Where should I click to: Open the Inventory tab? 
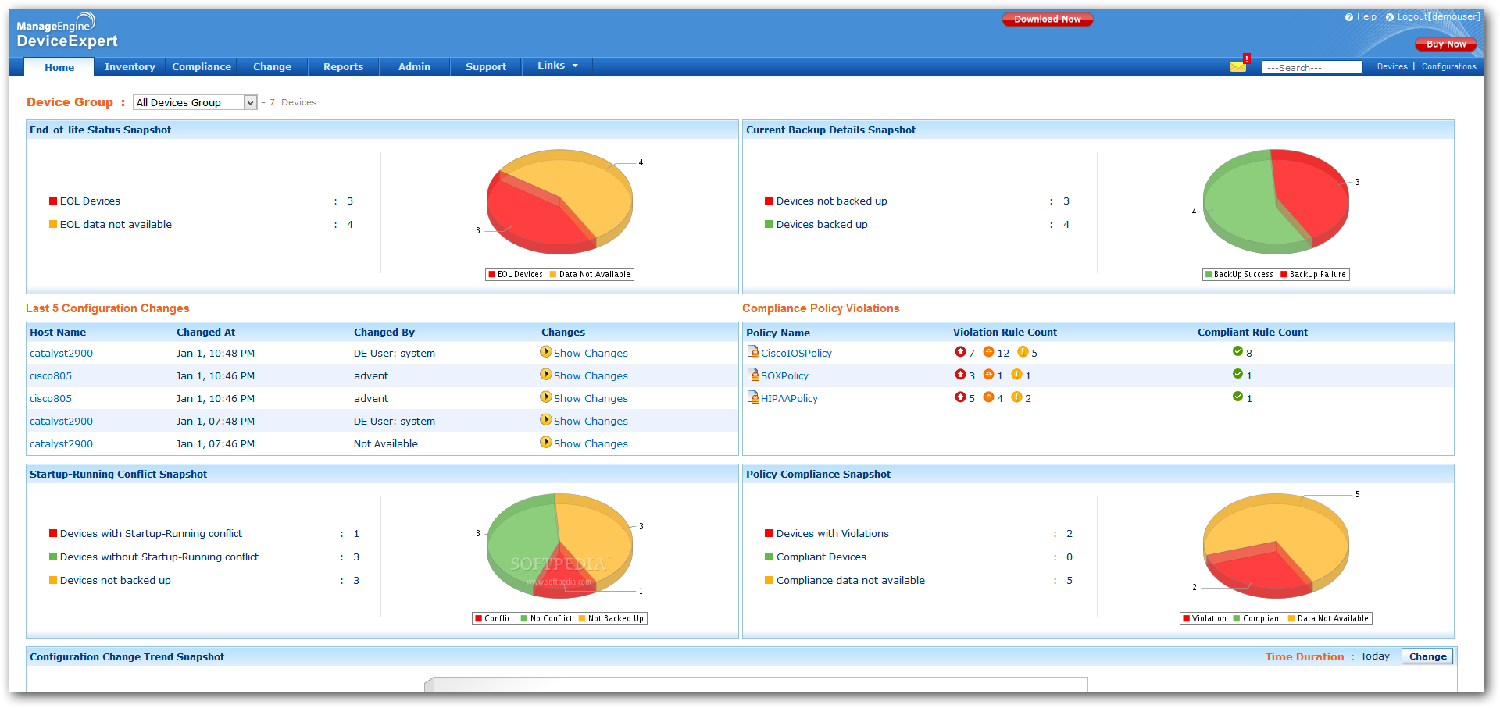click(x=130, y=67)
